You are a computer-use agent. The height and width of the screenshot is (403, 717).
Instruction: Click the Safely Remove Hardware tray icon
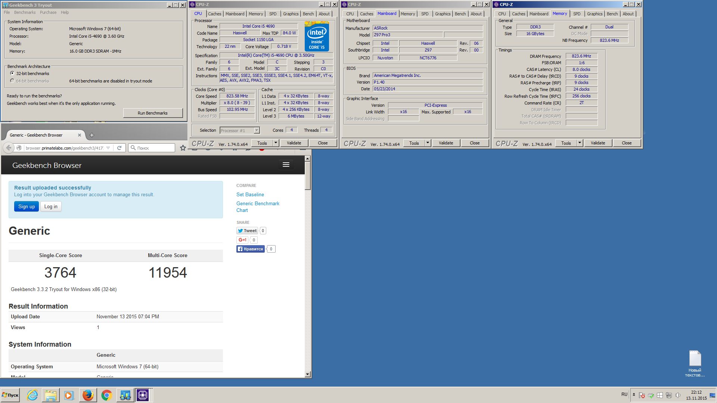(x=651, y=395)
